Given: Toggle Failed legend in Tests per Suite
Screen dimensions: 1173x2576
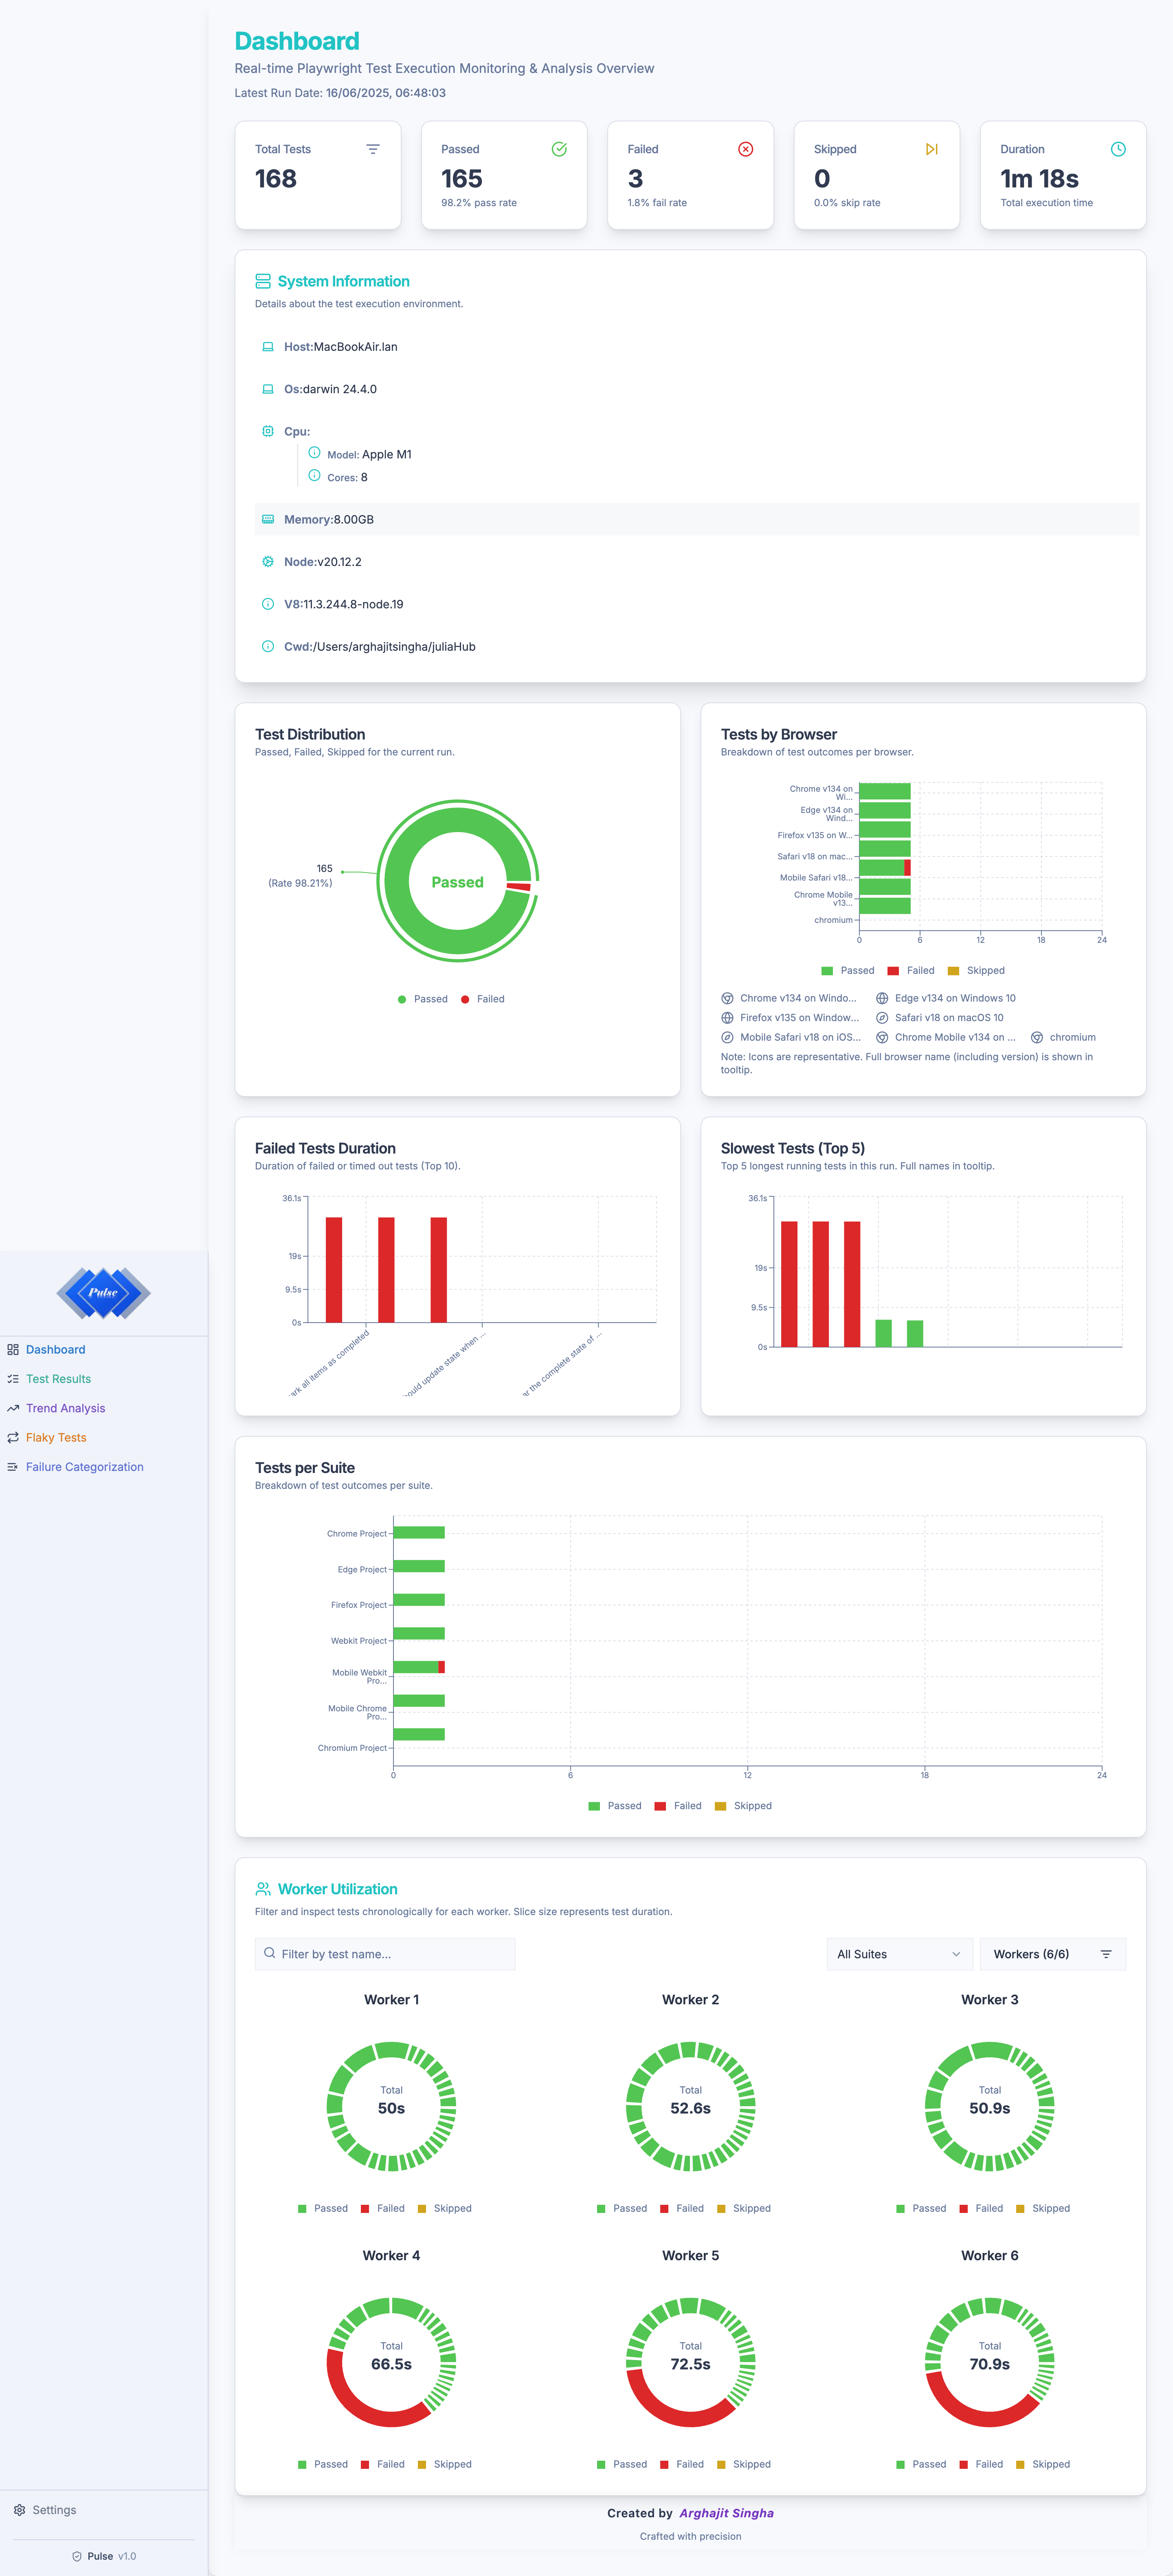Looking at the screenshot, I should pos(679,1805).
